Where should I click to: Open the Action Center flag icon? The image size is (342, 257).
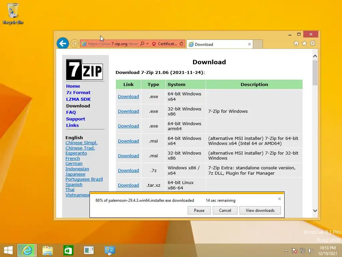tap(295, 251)
